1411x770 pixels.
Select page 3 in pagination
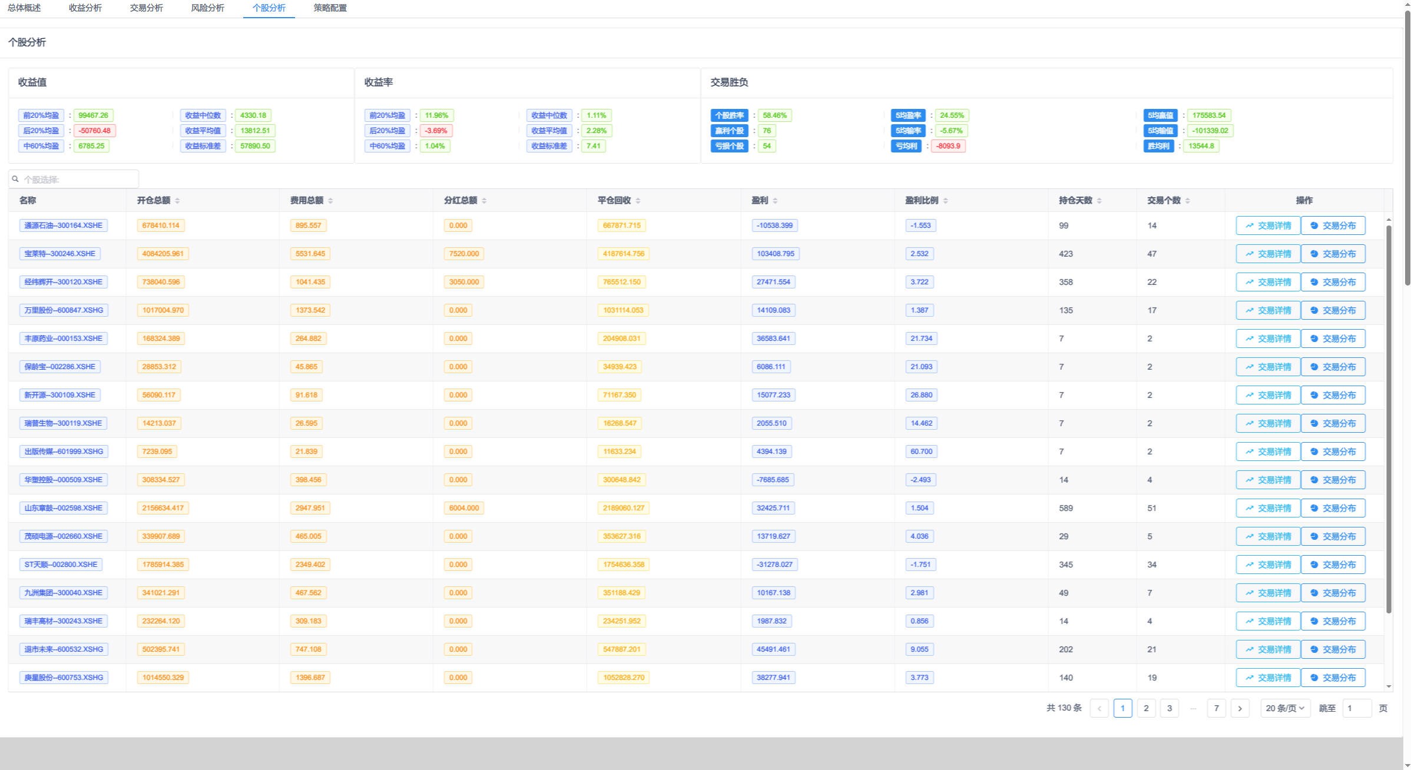[x=1170, y=708]
